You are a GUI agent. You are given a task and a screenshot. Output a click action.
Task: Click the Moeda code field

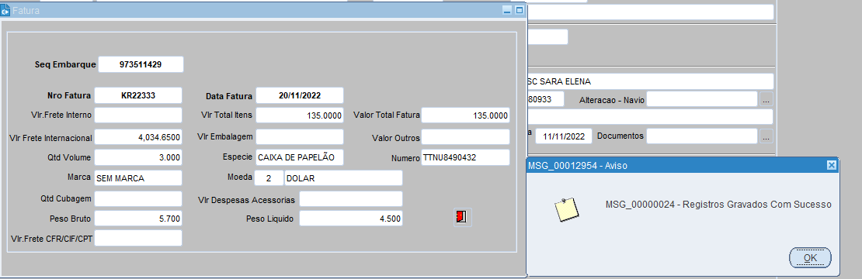point(269,178)
